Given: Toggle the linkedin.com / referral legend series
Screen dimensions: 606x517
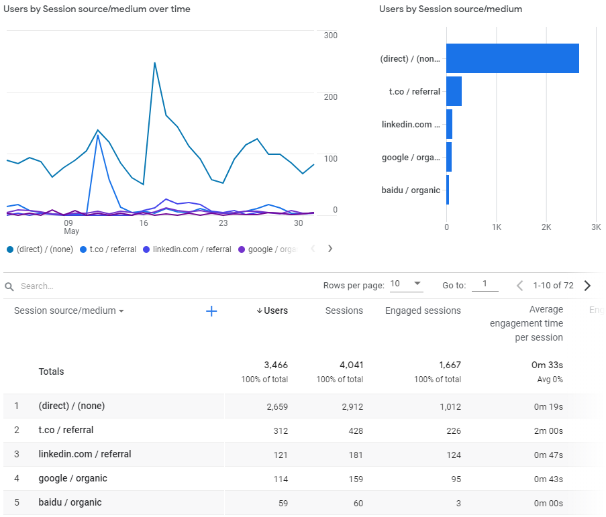Looking at the screenshot, I should pos(187,249).
